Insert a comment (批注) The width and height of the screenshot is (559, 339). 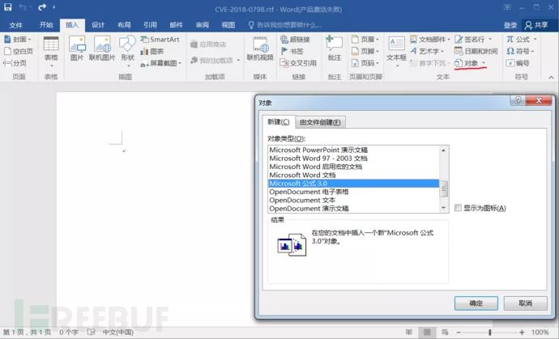(334, 49)
